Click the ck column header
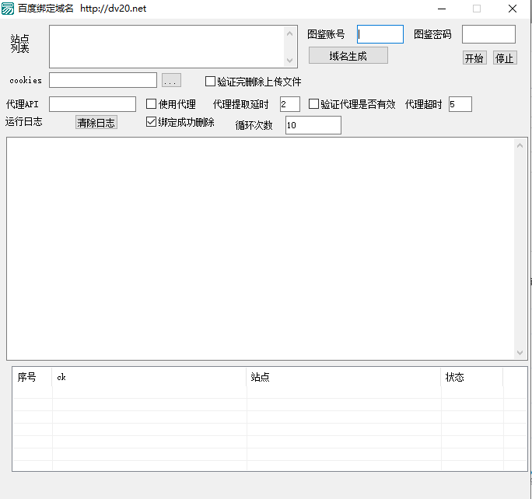This screenshot has height=499, width=532. [x=149, y=377]
